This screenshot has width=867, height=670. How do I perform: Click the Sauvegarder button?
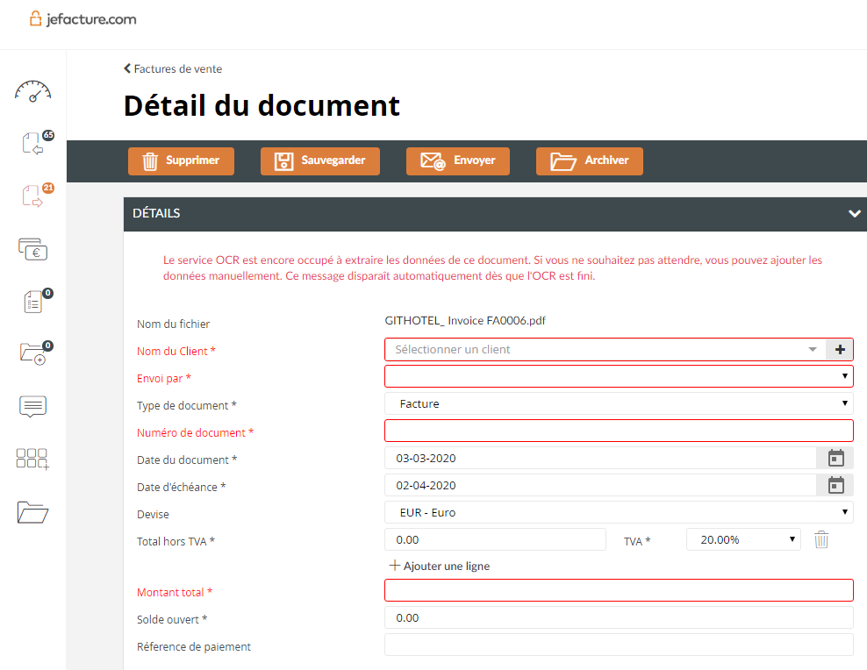pos(319,160)
